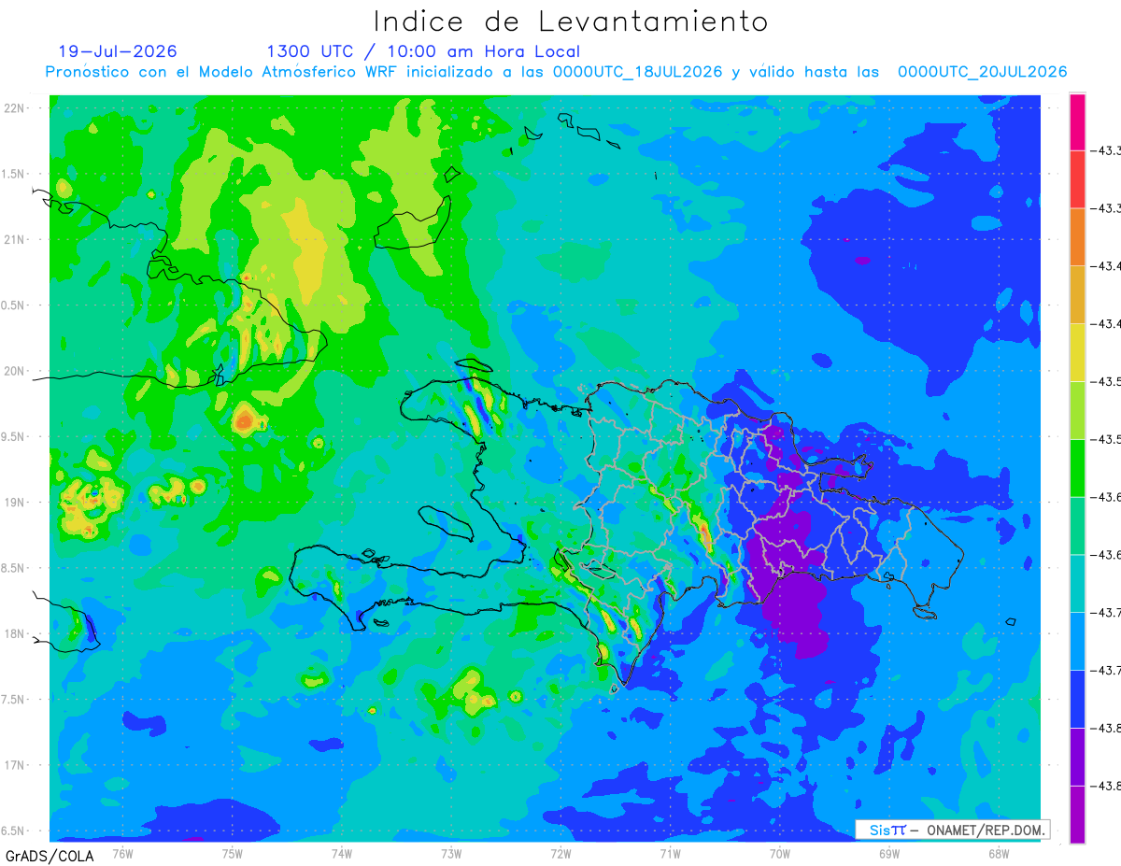Click the "68W" longitude label
This screenshot has height=866, width=1121.
pos(998,853)
